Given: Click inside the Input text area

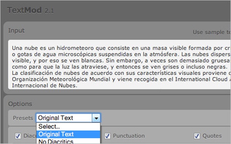Looking at the screenshot, I should 119,65.
